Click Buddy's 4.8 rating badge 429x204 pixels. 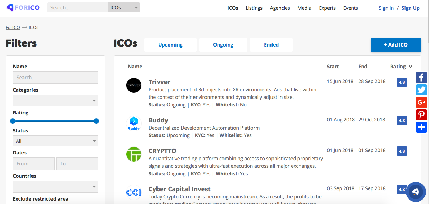click(x=402, y=121)
